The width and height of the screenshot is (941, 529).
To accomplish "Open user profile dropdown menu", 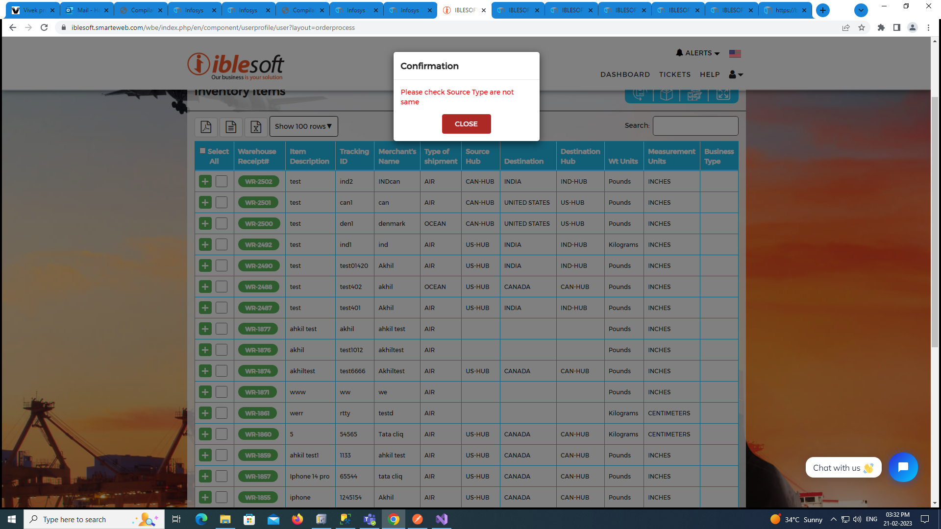I will [x=736, y=74].
